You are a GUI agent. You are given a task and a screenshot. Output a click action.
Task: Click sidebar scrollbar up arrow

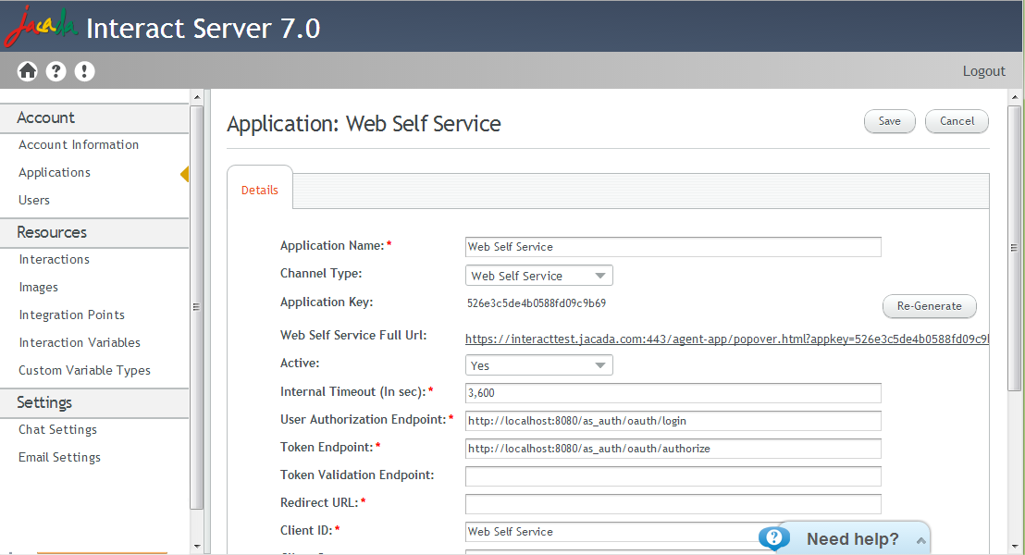tap(197, 97)
